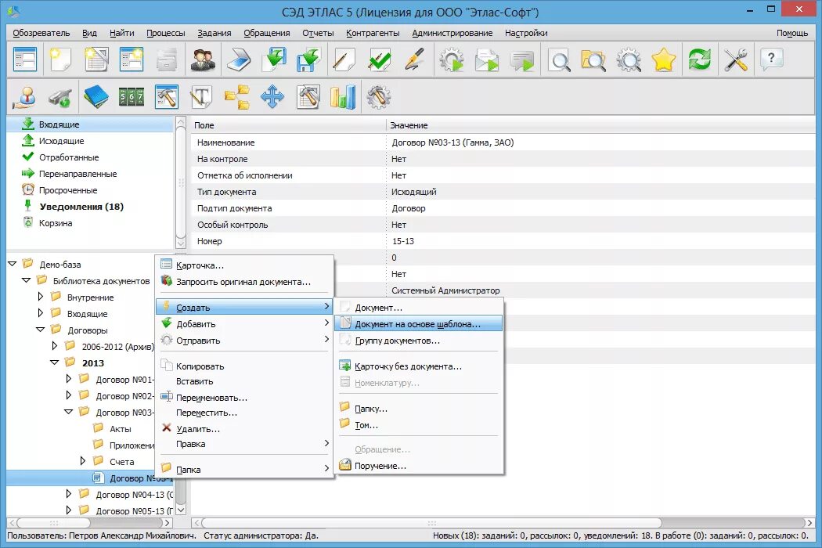822x548 pixels.
Task: Click the envelope with green play send icon
Action: 486,59
